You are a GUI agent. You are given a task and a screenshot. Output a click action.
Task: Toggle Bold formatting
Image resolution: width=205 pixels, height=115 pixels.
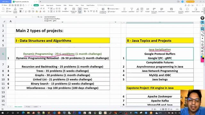coord(20,11)
